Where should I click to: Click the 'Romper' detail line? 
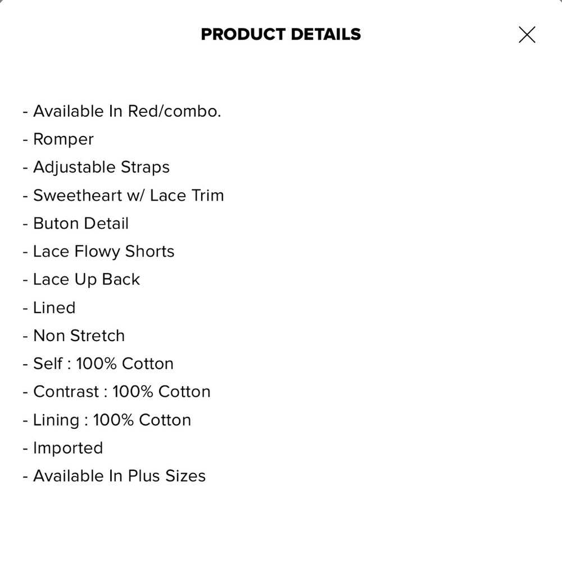(63, 139)
